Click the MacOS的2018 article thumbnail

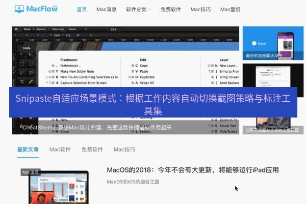58,187
